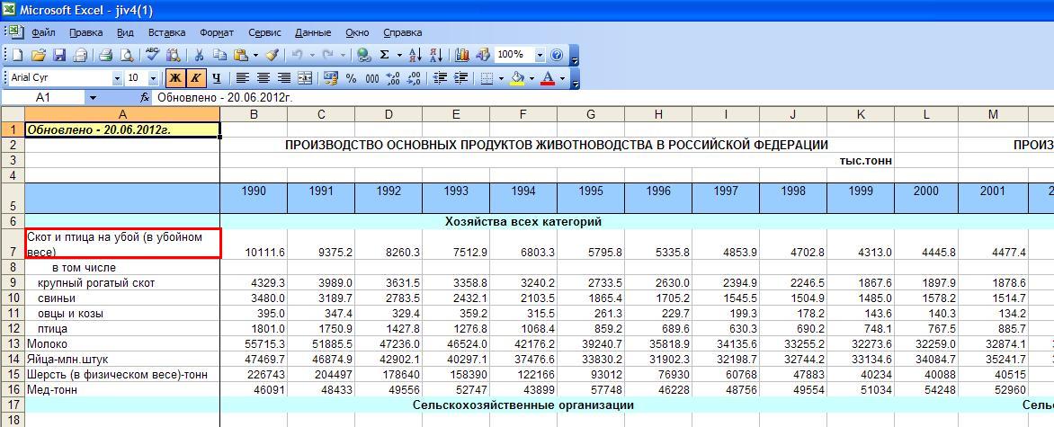
Task: Align cell text right
Action: tap(284, 78)
